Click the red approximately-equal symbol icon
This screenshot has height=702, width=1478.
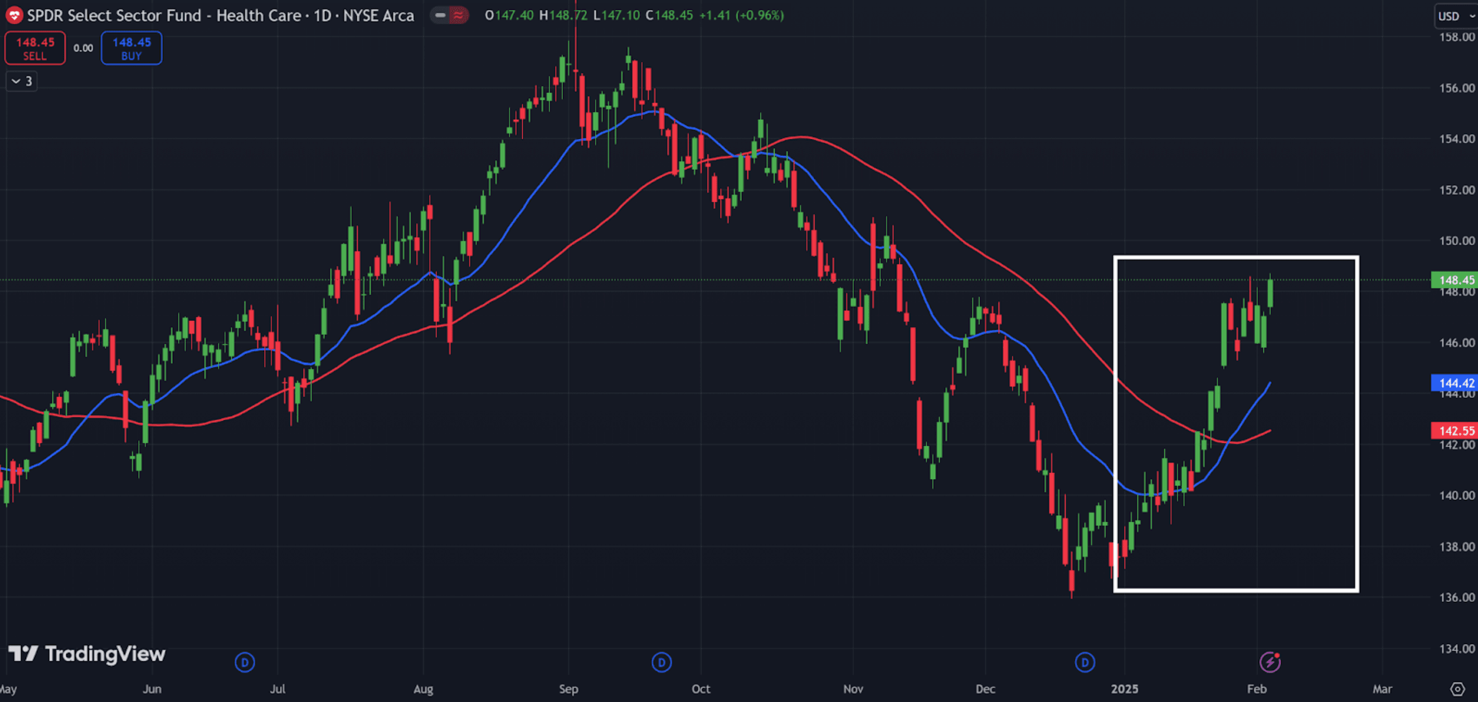(x=459, y=16)
